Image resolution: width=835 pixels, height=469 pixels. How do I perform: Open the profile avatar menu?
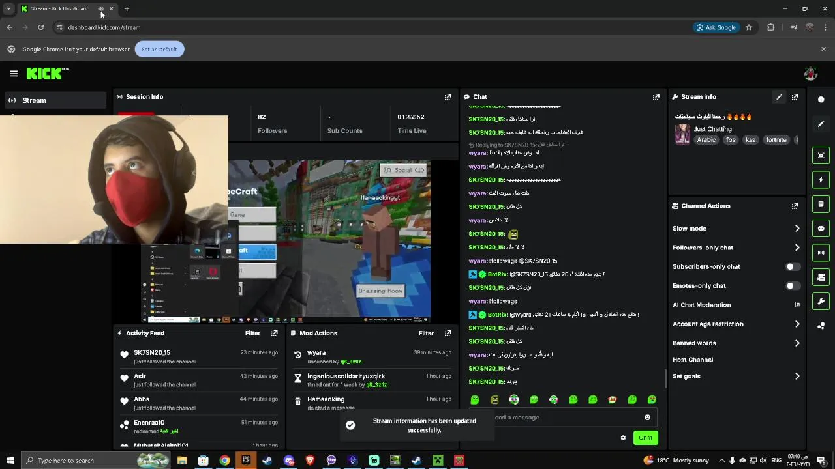810,74
